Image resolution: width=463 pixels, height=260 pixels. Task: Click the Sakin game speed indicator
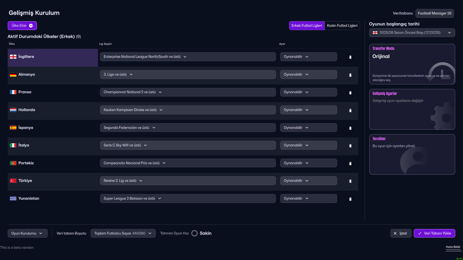coord(202,233)
